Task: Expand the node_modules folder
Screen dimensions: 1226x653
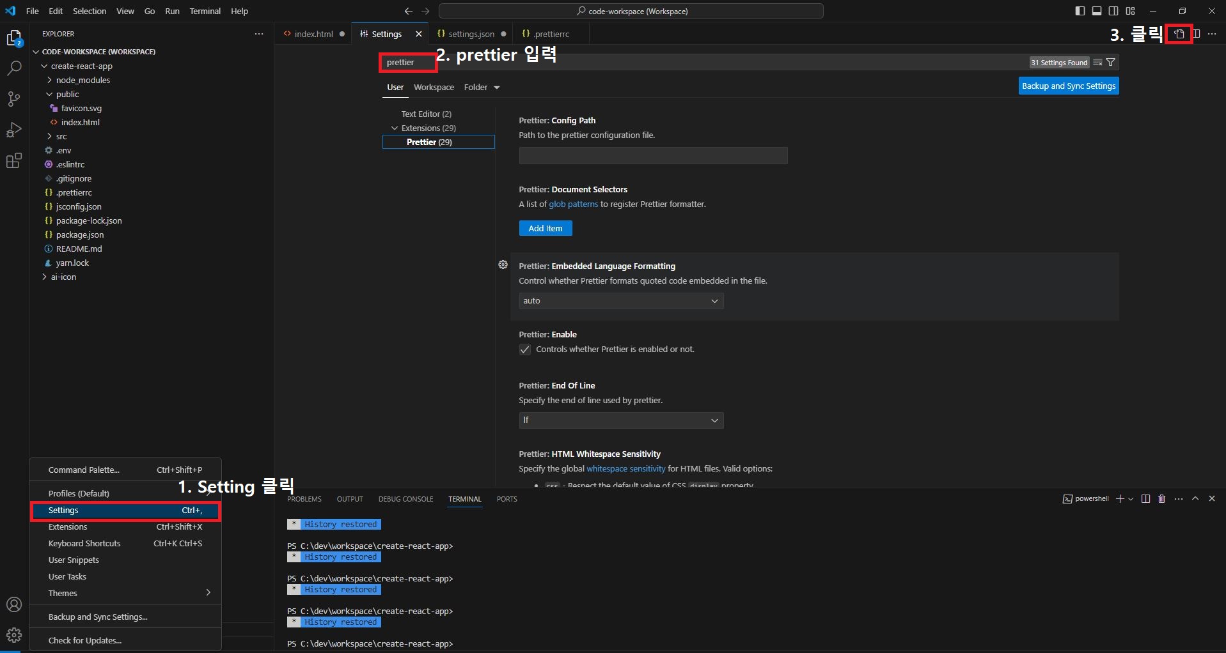Action: (49, 80)
